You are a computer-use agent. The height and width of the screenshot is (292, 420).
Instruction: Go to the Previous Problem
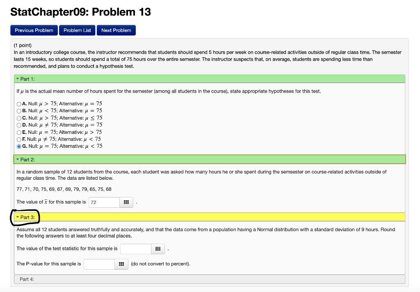tap(34, 30)
